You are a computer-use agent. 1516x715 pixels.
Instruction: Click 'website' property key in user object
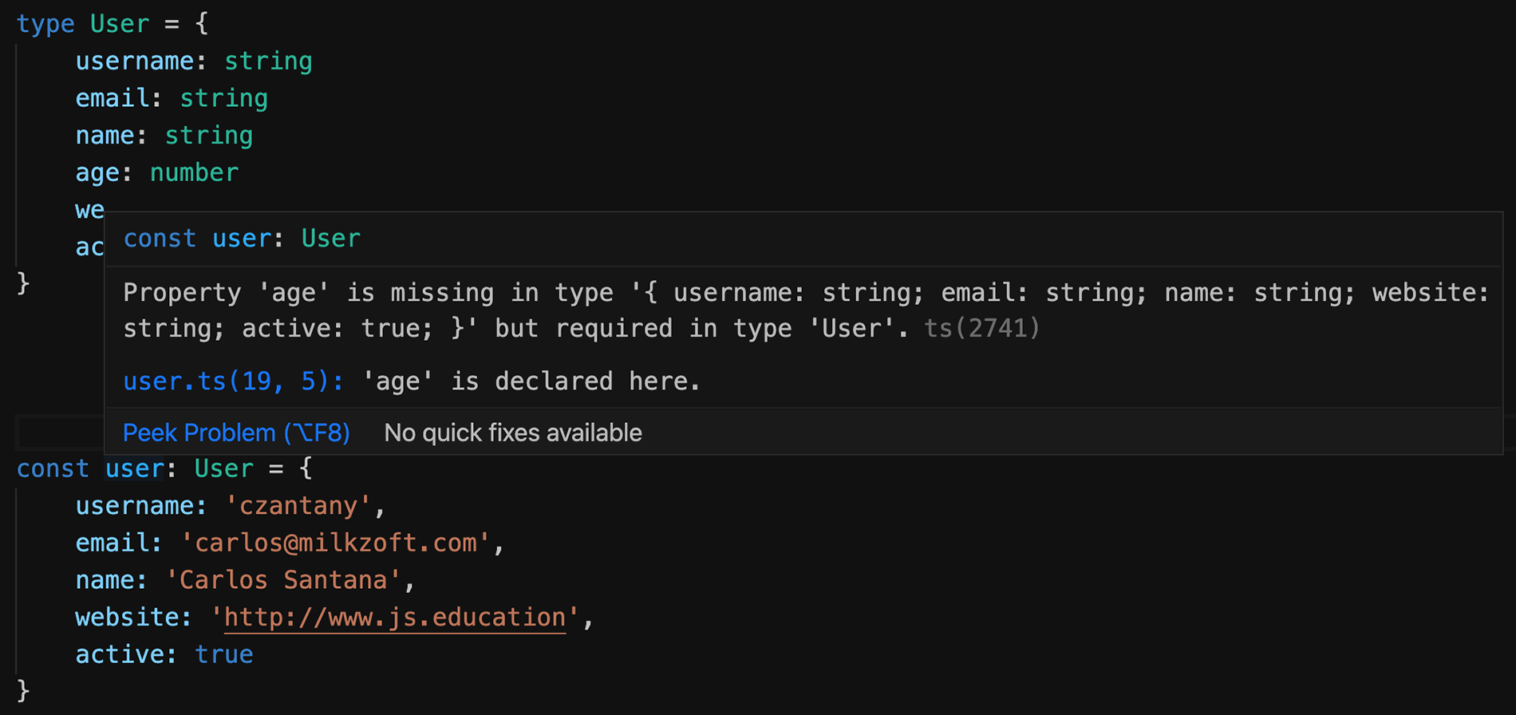click(126, 618)
